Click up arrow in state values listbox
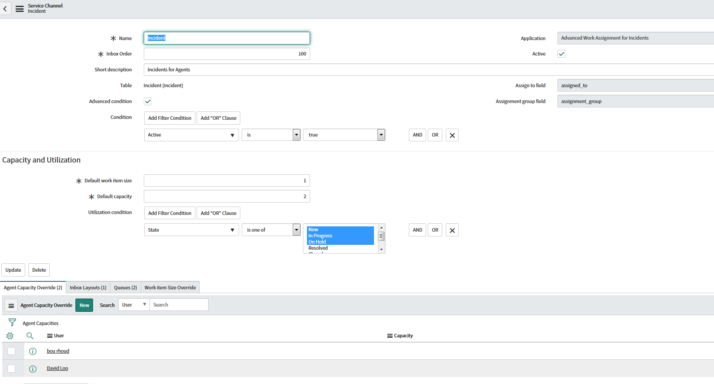The image size is (714, 384). click(381, 228)
